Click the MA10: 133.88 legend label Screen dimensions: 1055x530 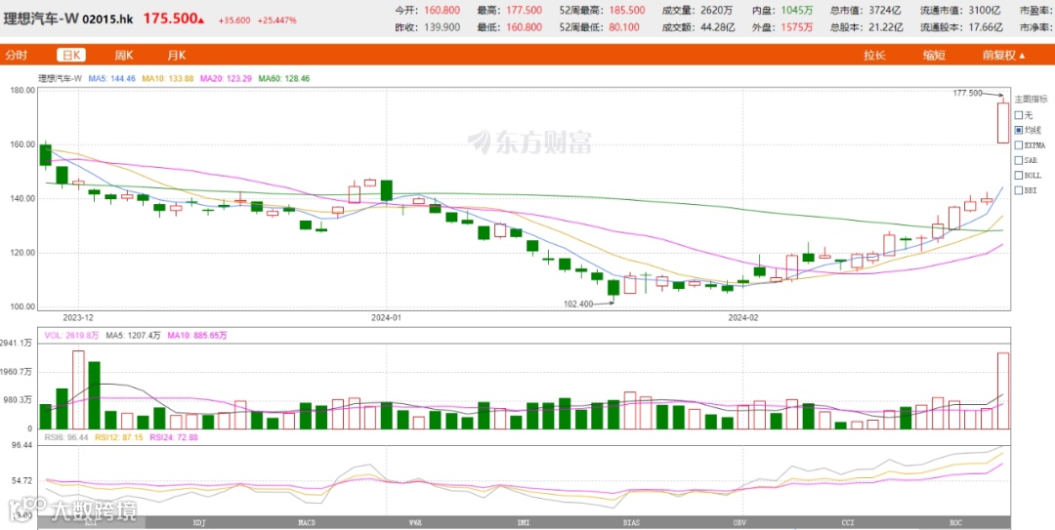tap(168, 79)
